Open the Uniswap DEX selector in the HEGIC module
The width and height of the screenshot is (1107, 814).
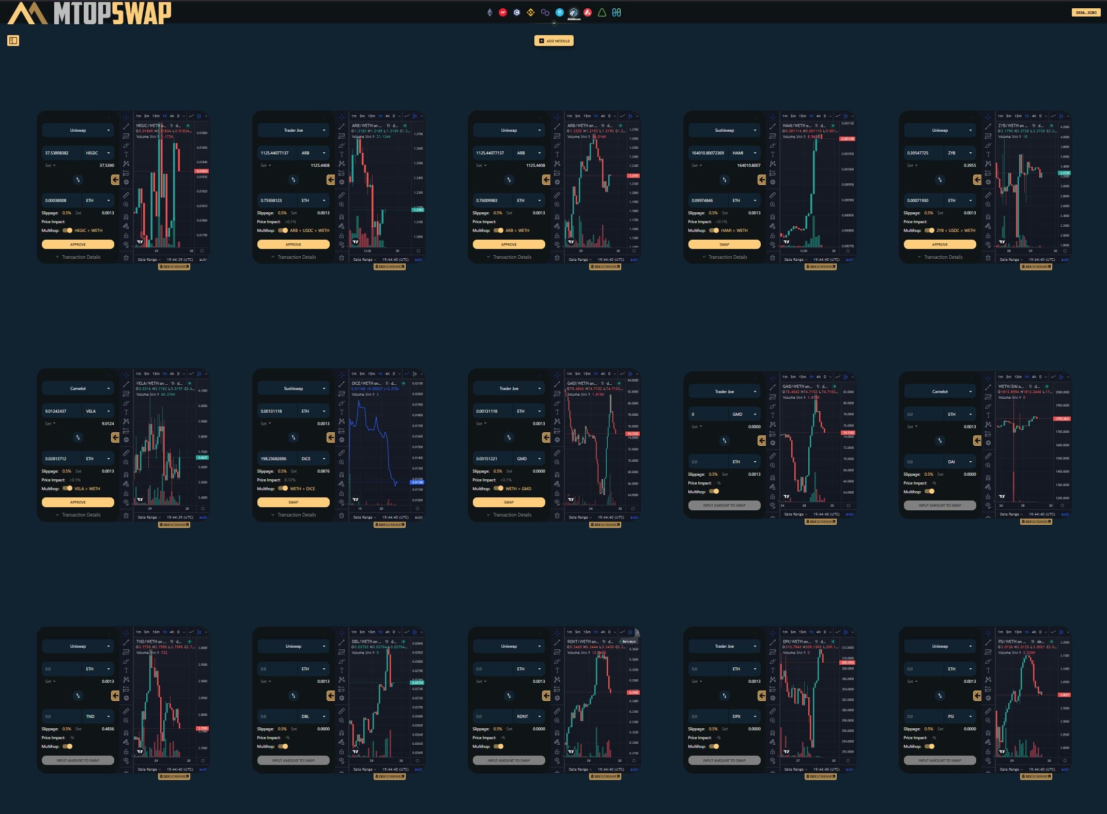(x=78, y=130)
